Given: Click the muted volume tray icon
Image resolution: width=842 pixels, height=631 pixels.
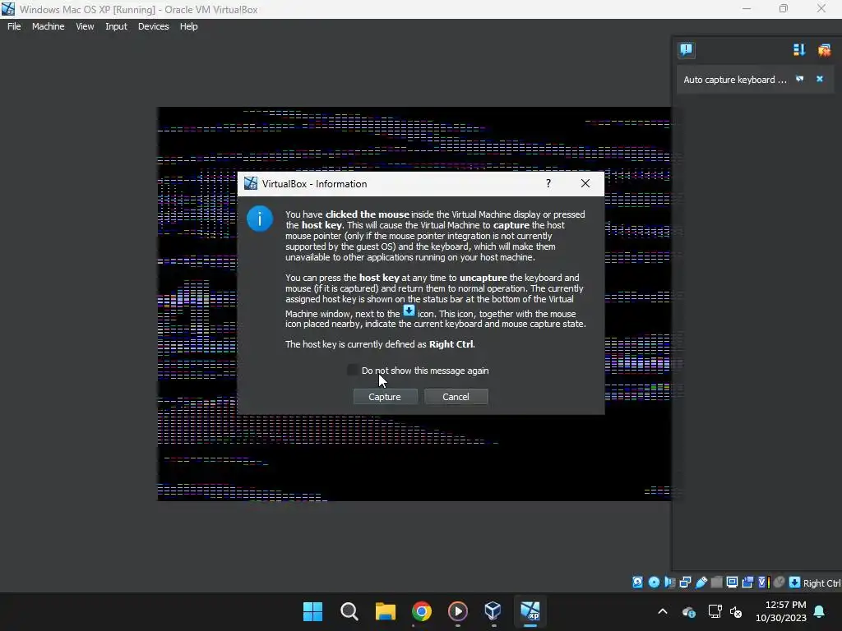Looking at the screenshot, I should 736,611.
